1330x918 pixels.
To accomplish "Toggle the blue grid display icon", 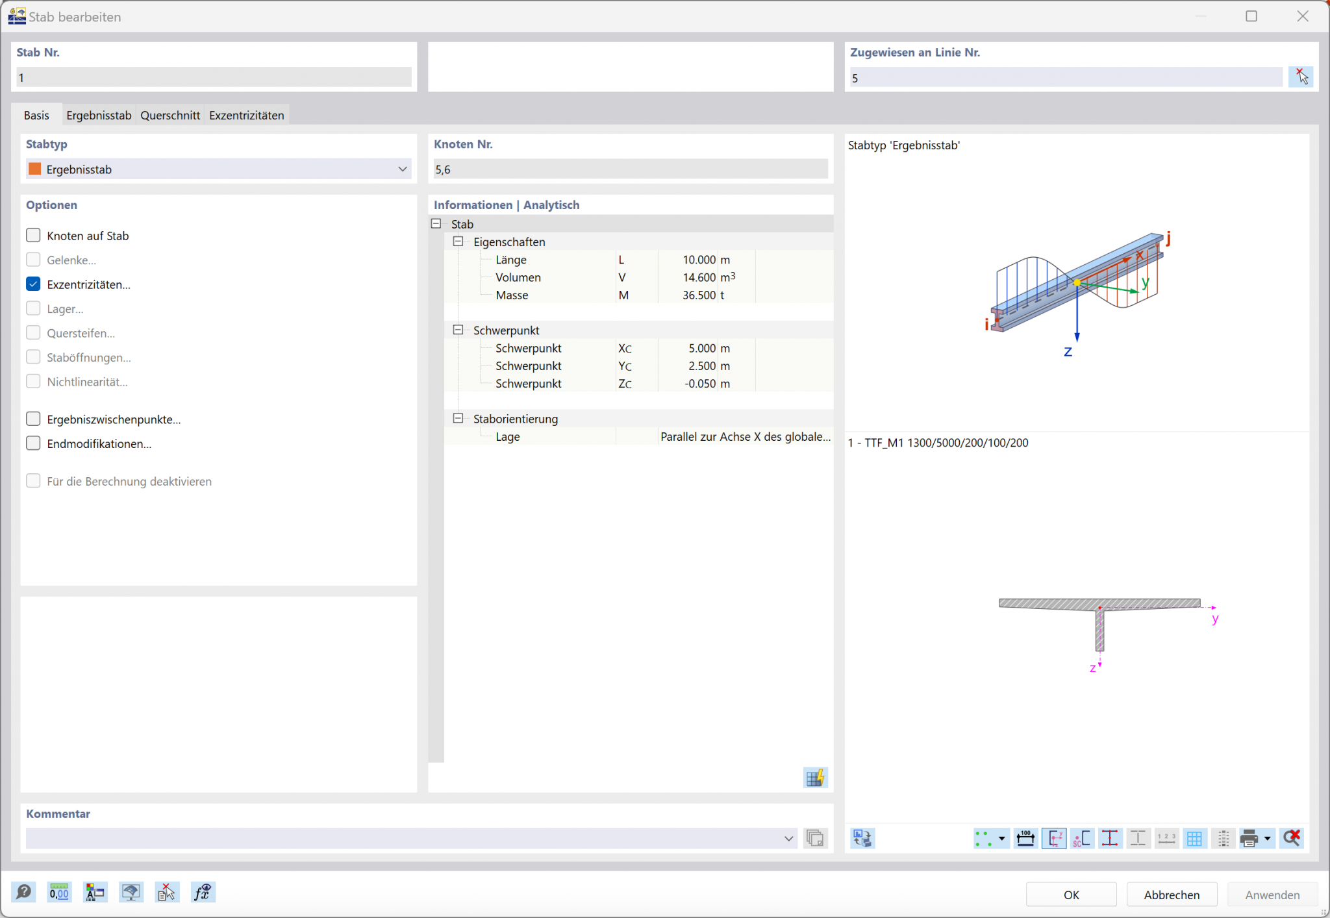I will [x=1194, y=838].
